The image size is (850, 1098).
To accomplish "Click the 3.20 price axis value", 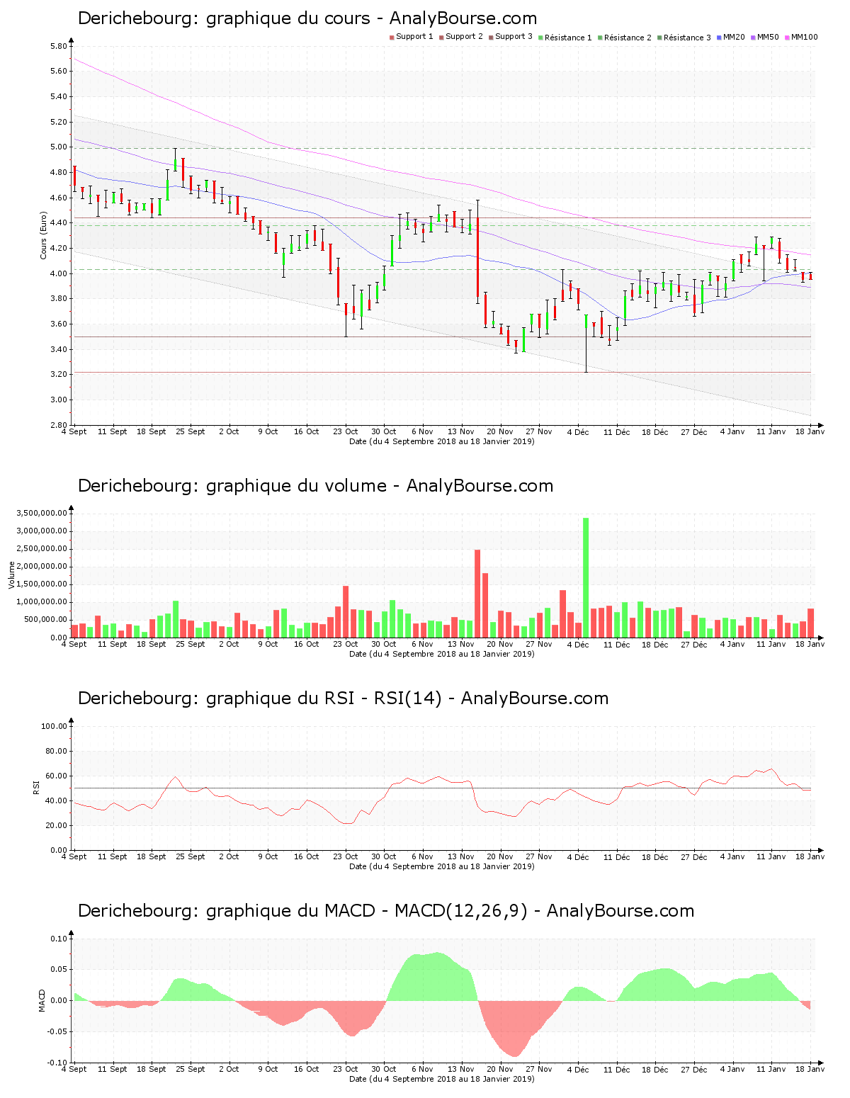I will 59,374.
